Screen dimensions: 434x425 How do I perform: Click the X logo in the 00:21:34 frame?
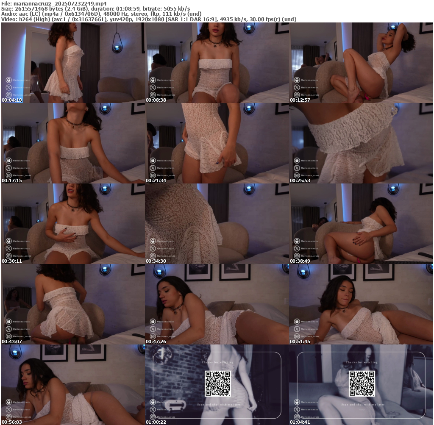(x=153, y=168)
